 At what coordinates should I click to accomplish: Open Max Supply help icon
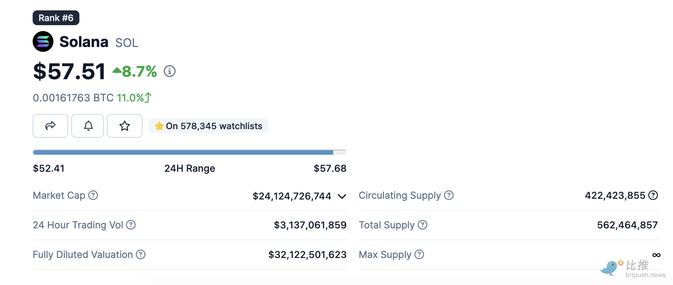pos(419,254)
